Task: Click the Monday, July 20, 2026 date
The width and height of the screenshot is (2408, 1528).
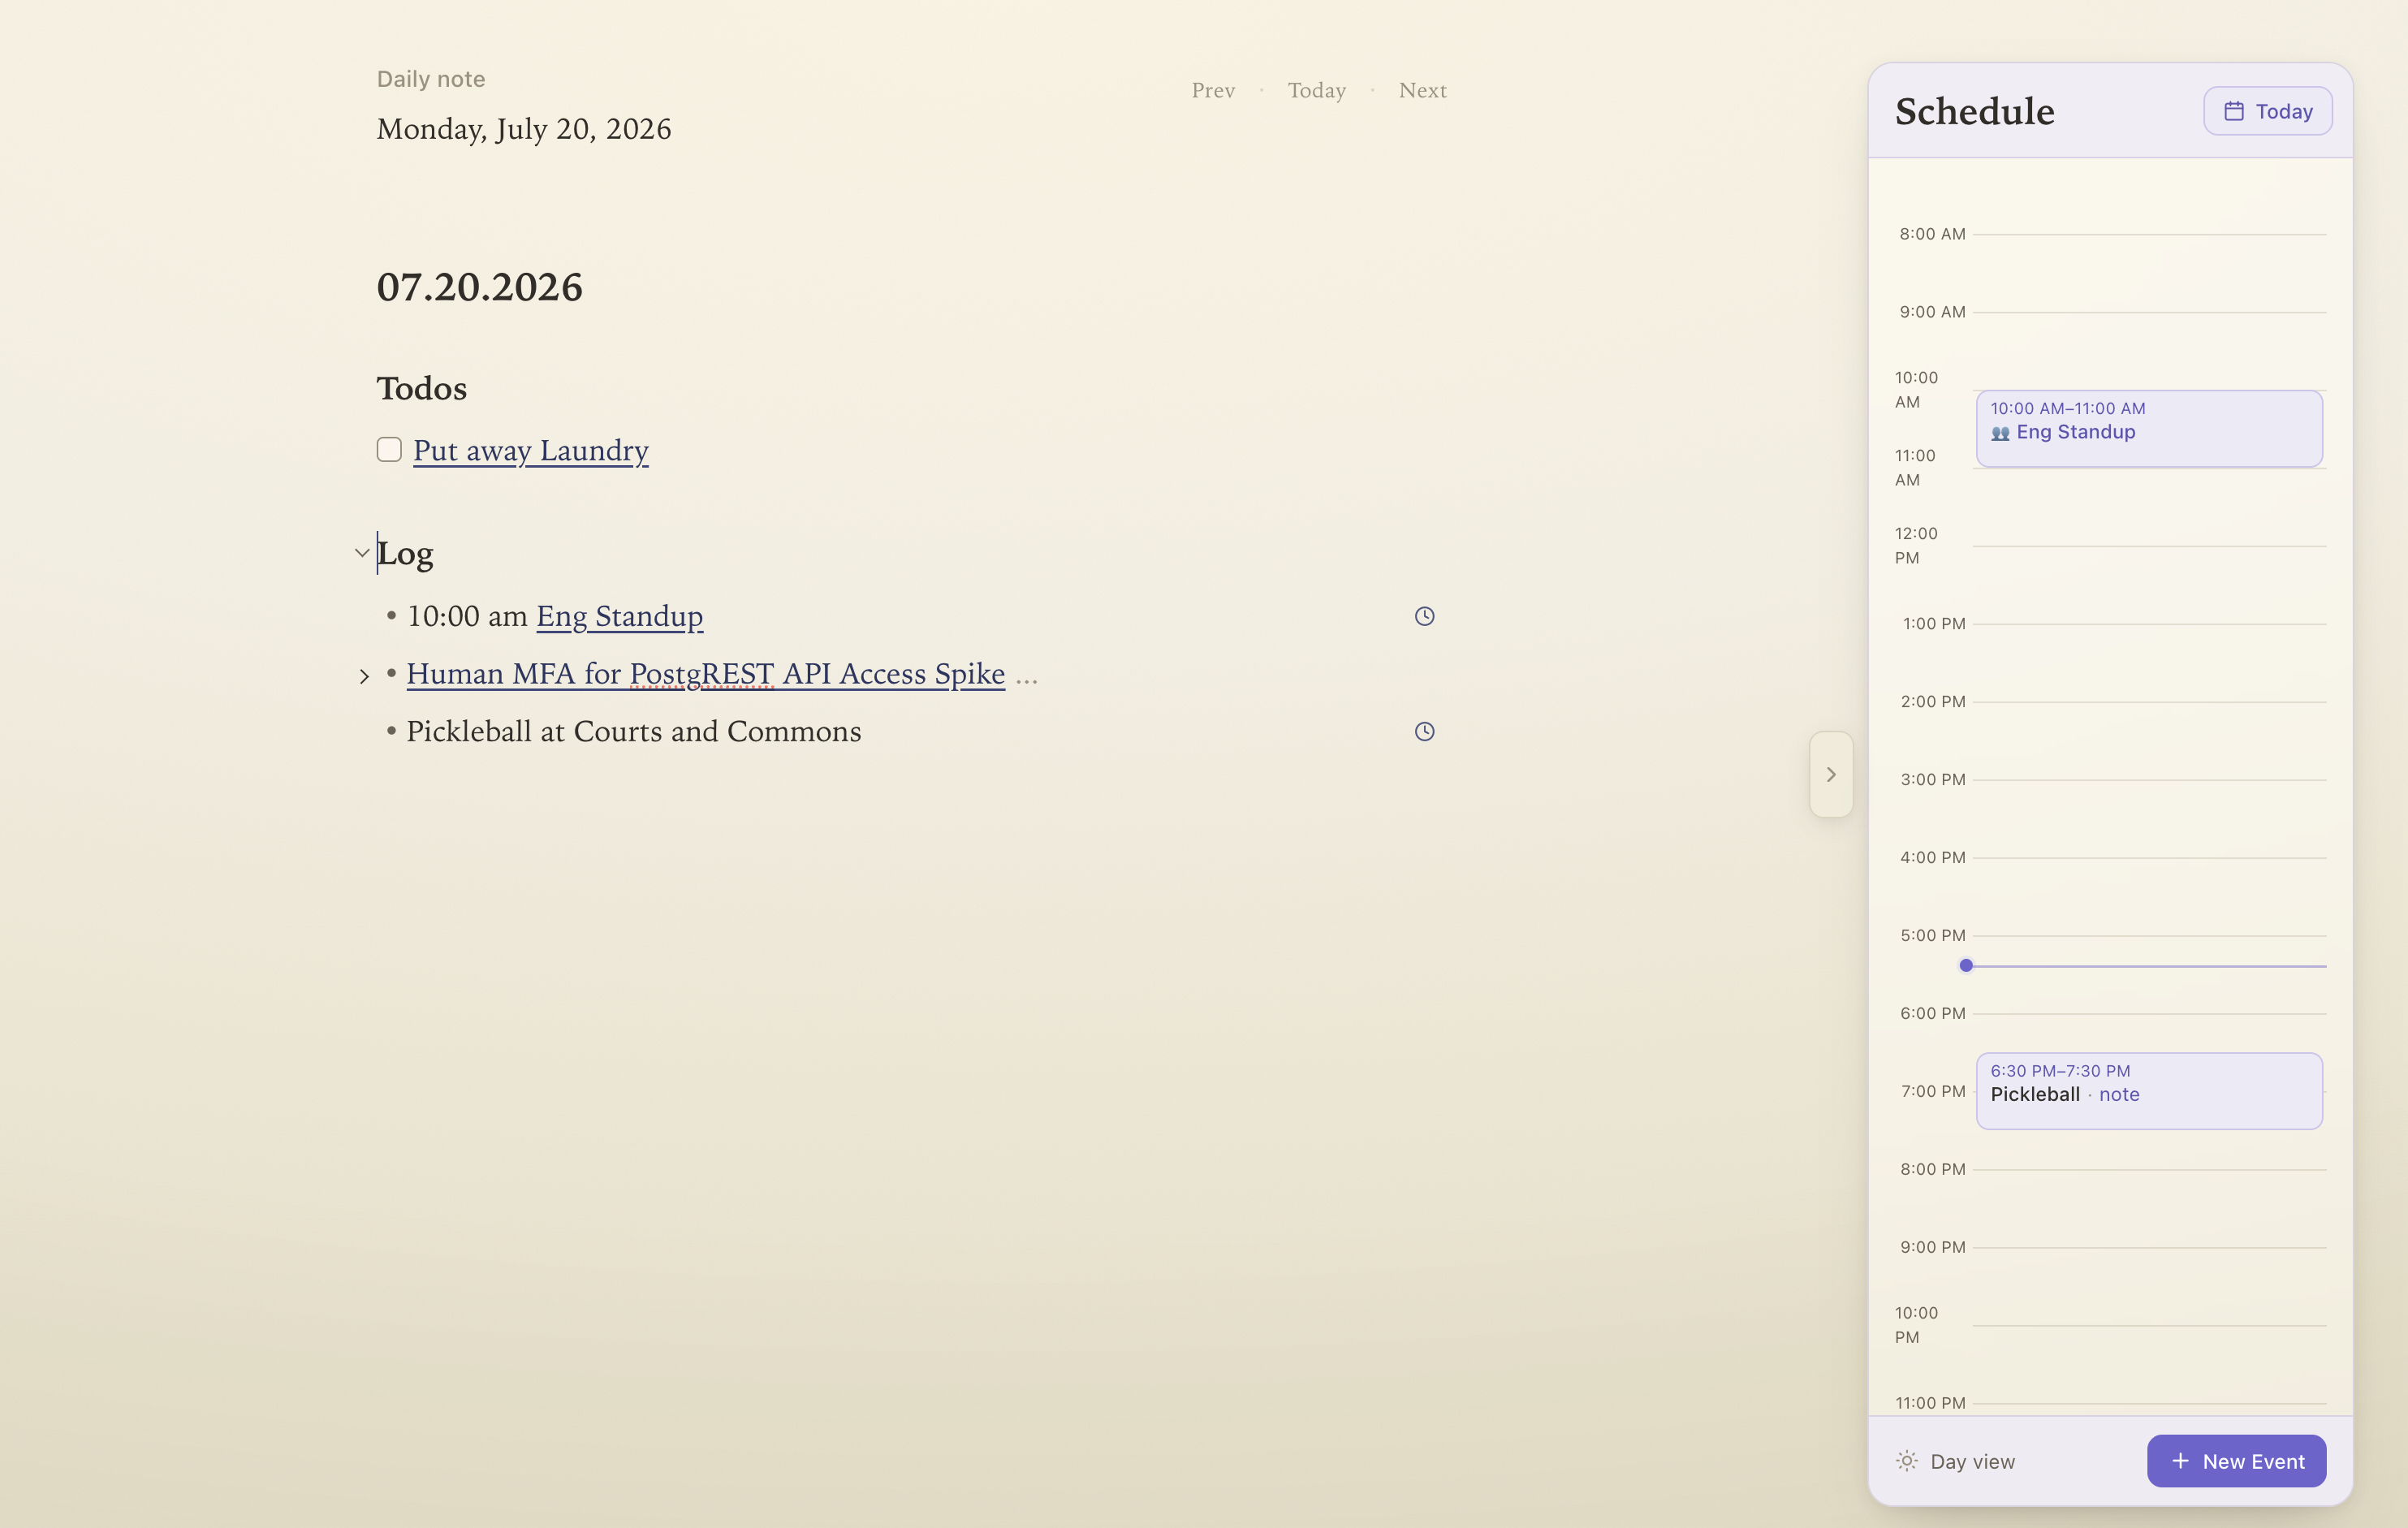Action: [x=524, y=129]
